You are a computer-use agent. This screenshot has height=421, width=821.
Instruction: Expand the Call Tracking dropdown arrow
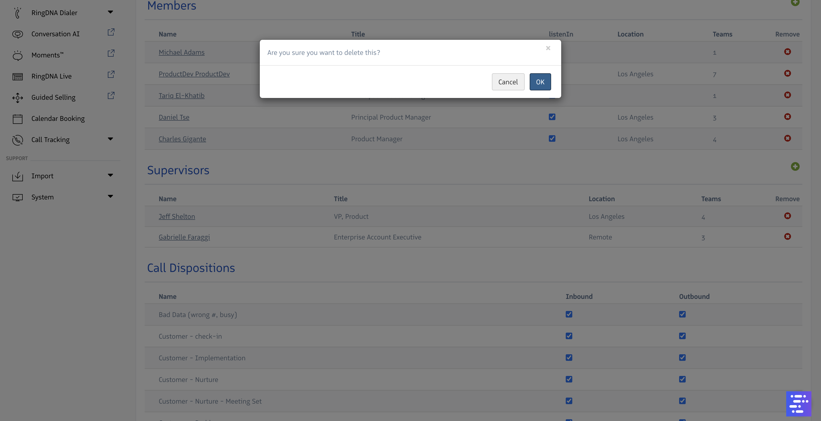point(110,139)
